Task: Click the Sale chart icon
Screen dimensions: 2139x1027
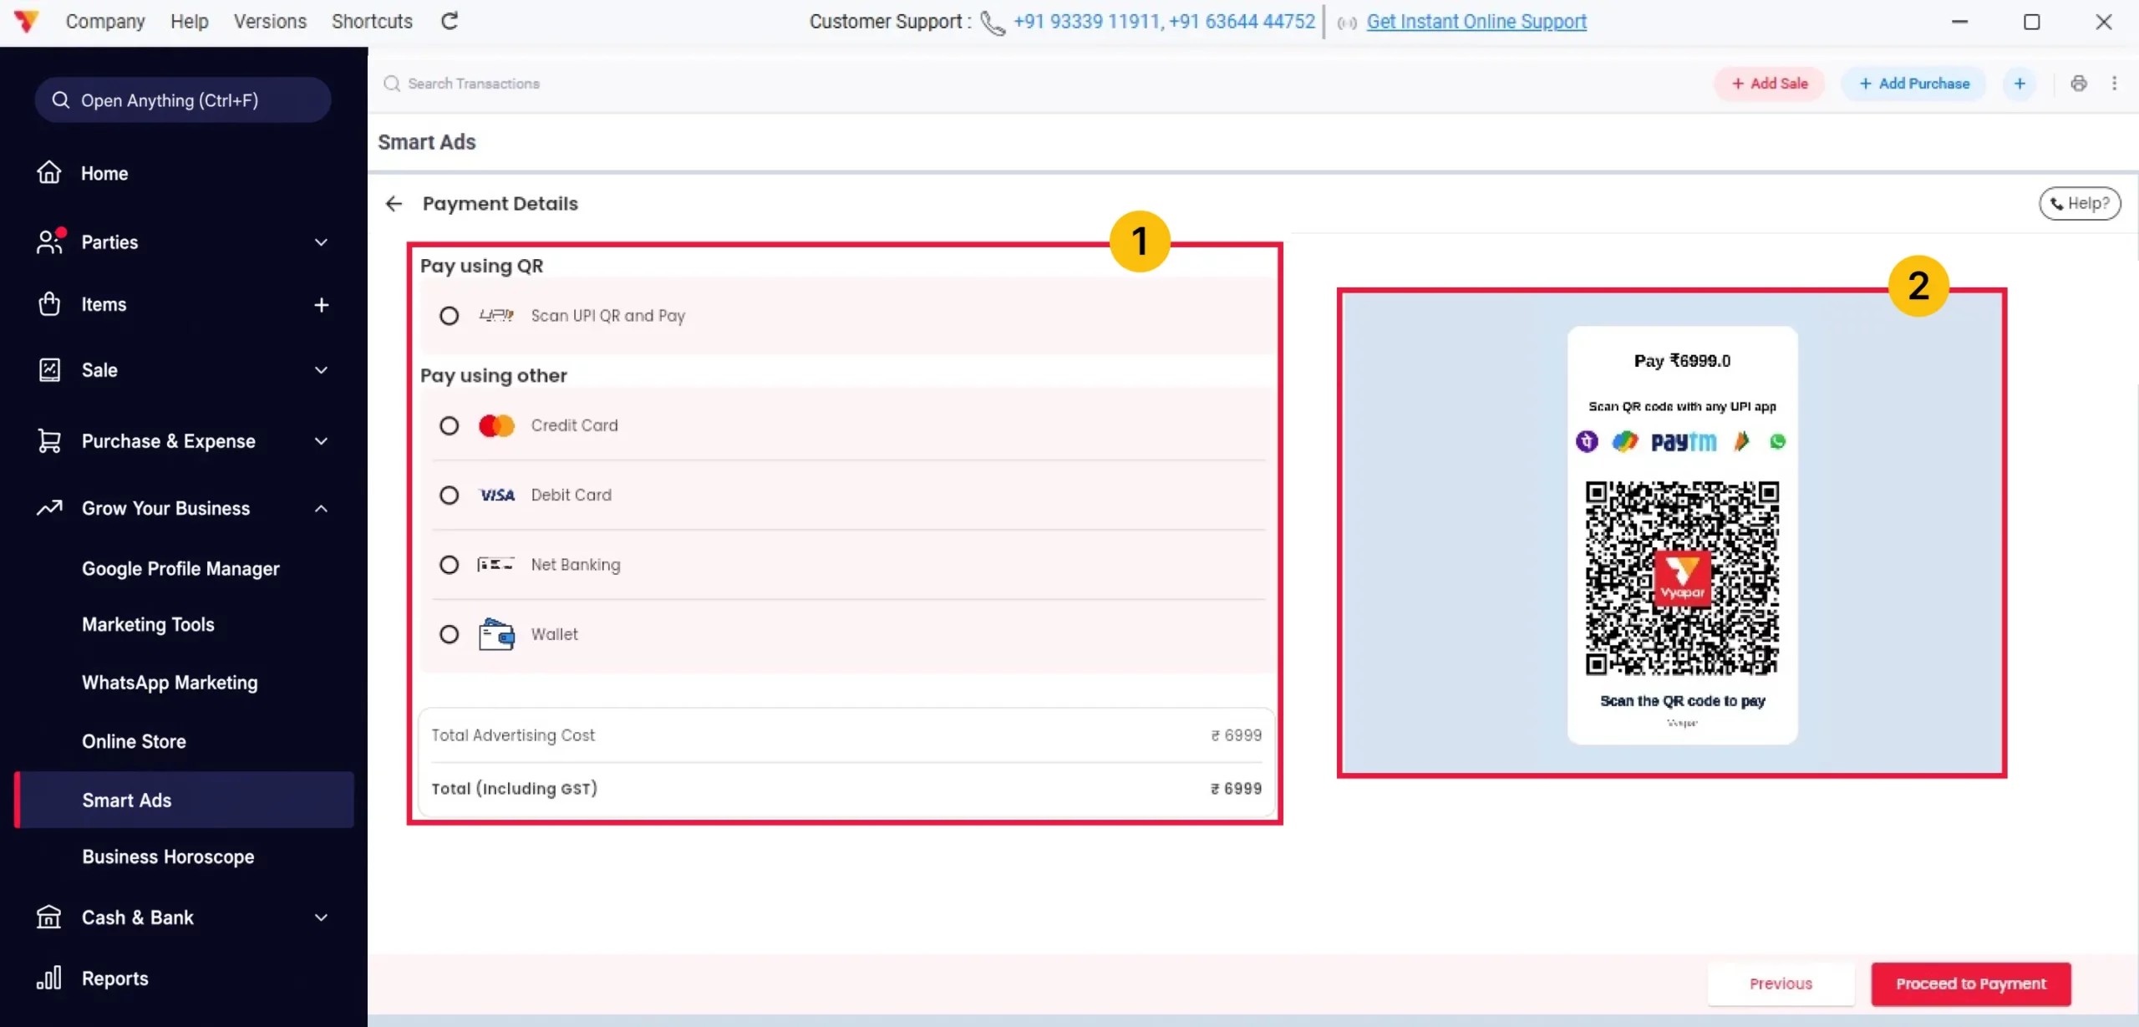Action: click(x=49, y=370)
